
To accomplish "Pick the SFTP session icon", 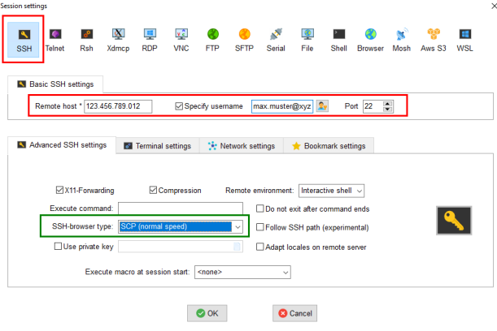I will (244, 40).
